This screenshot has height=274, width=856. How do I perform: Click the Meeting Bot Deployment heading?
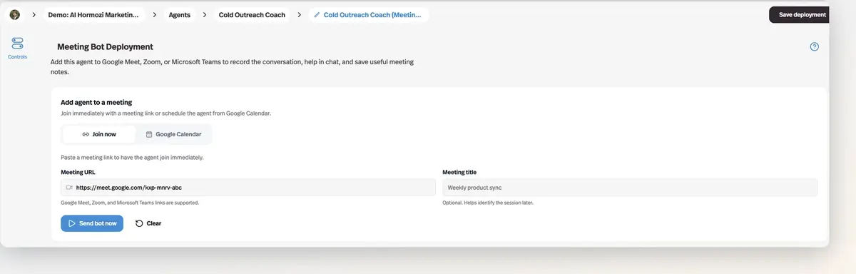click(x=106, y=47)
